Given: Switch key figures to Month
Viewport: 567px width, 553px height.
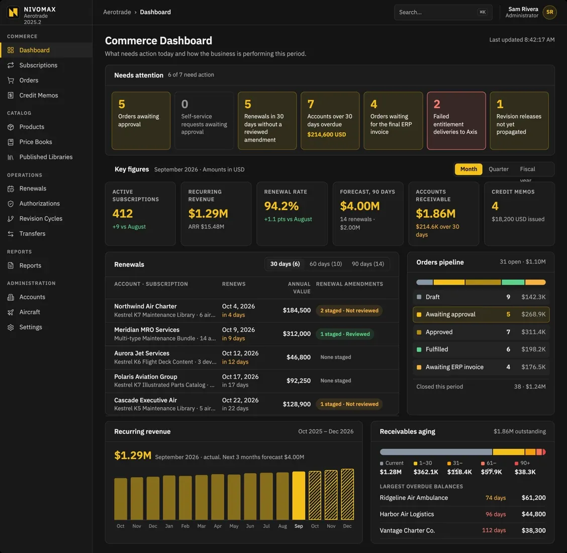Looking at the screenshot, I should (468, 169).
